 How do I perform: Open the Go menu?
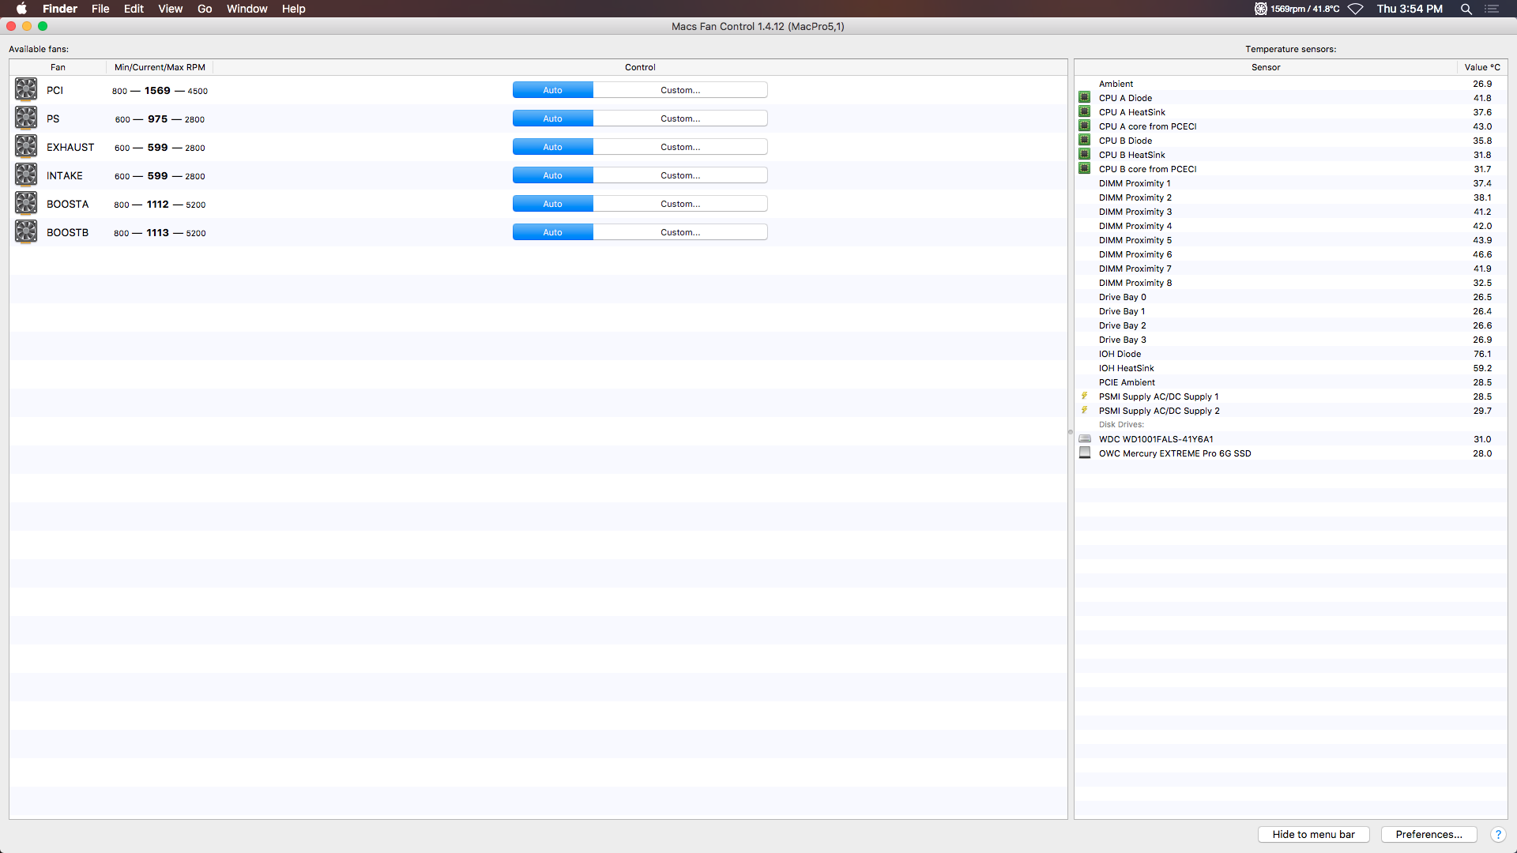pos(205,9)
